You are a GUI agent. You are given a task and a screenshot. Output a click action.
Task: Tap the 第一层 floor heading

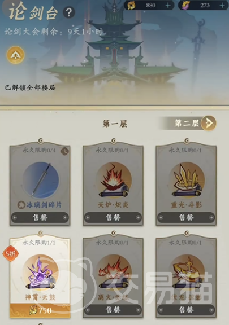pos(115,124)
